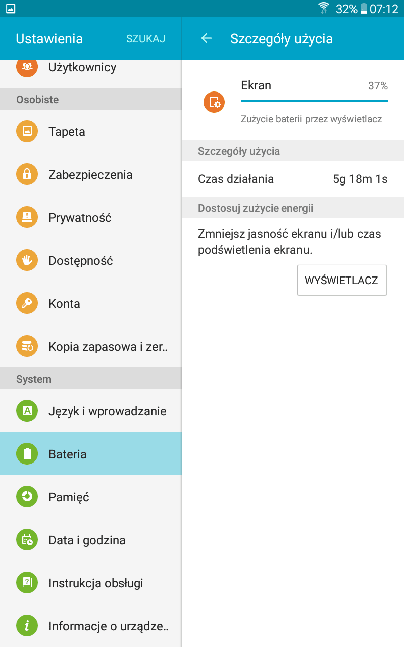Click the Prywatność privacy icon

click(27, 217)
